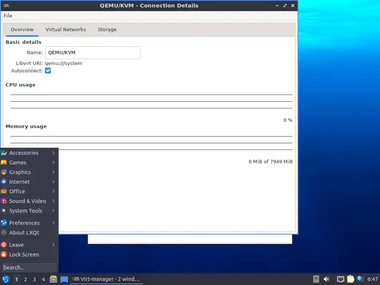Click the Accessories category icon
Image resolution: width=380 pixels, height=285 pixels.
(4, 153)
